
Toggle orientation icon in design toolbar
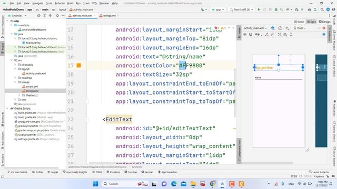[x=280, y=28]
